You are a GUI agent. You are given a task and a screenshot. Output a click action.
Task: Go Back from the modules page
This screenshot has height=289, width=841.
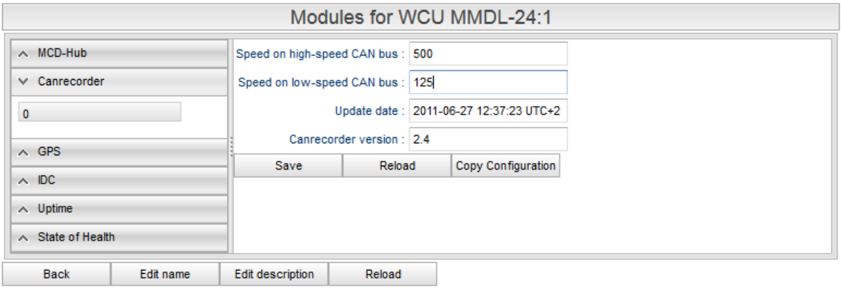[56, 274]
